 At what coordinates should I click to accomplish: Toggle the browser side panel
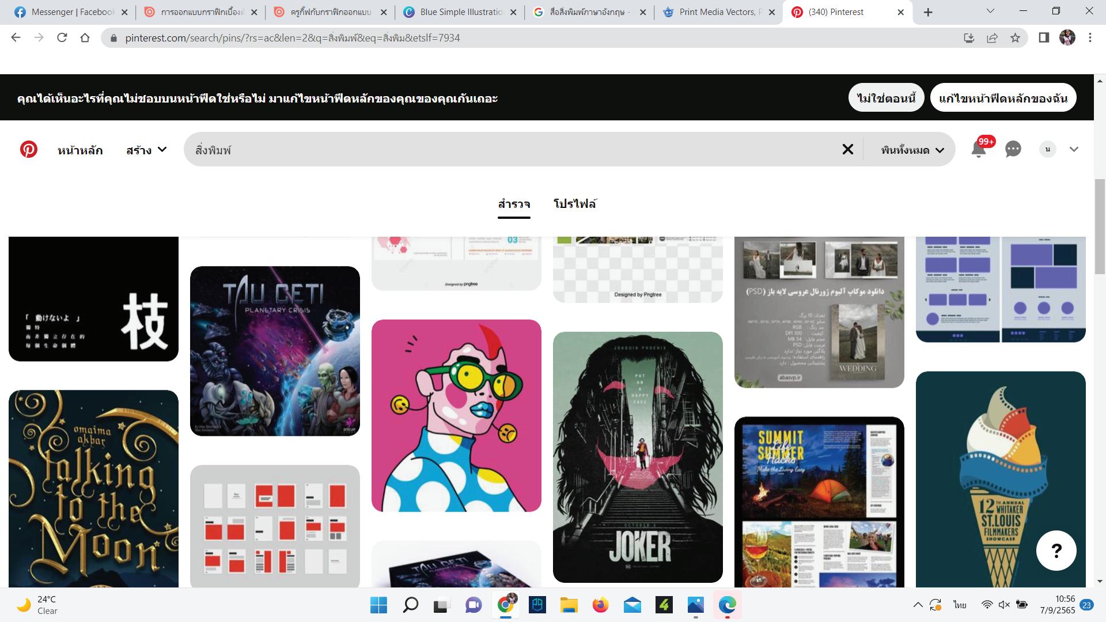[1044, 37]
